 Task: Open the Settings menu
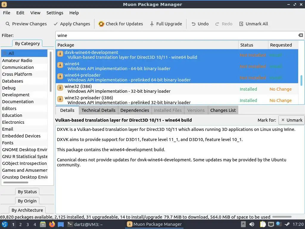55,13
